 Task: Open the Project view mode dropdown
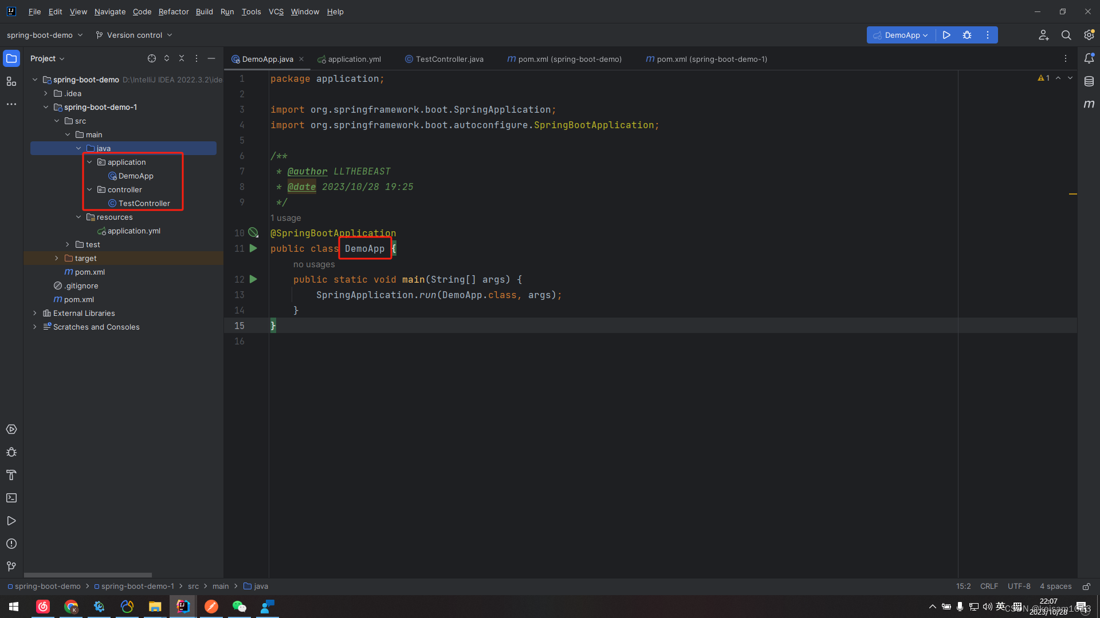click(48, 58)
